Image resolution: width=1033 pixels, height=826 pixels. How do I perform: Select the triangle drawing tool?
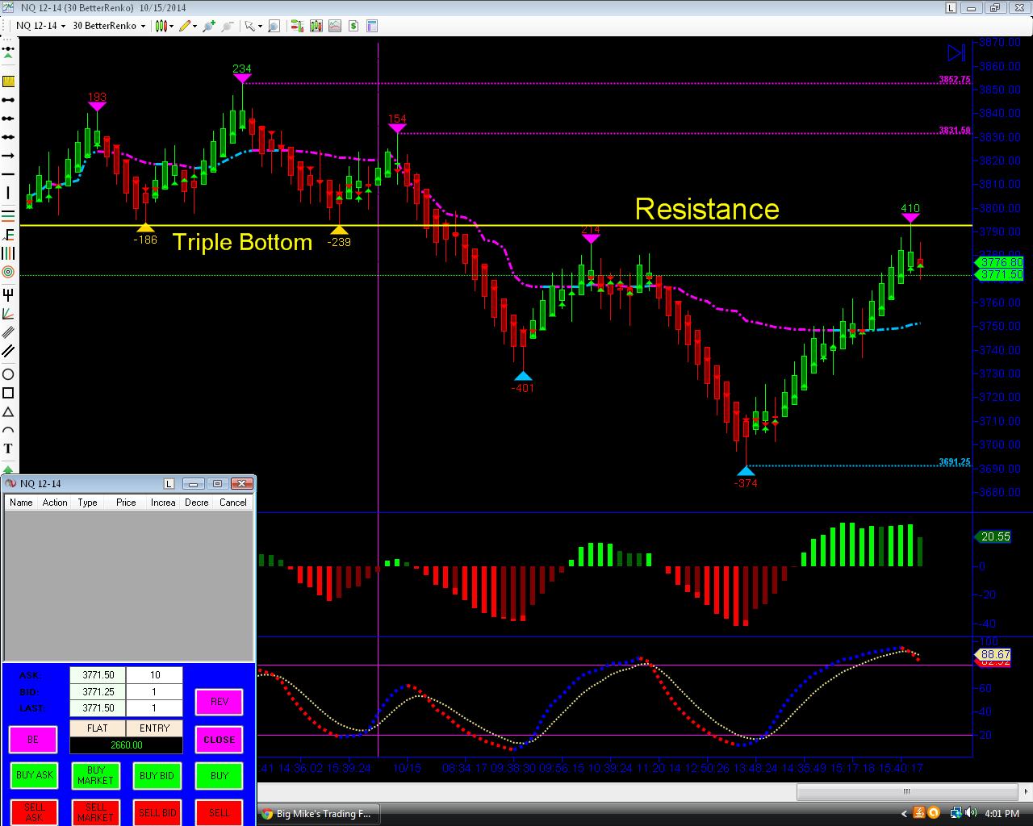[8, 412]
